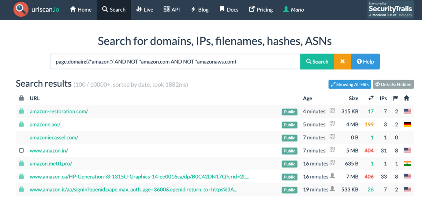Click the Public badge on amazon-restoration.com row

pyautogui.click(x=289, y=112)
